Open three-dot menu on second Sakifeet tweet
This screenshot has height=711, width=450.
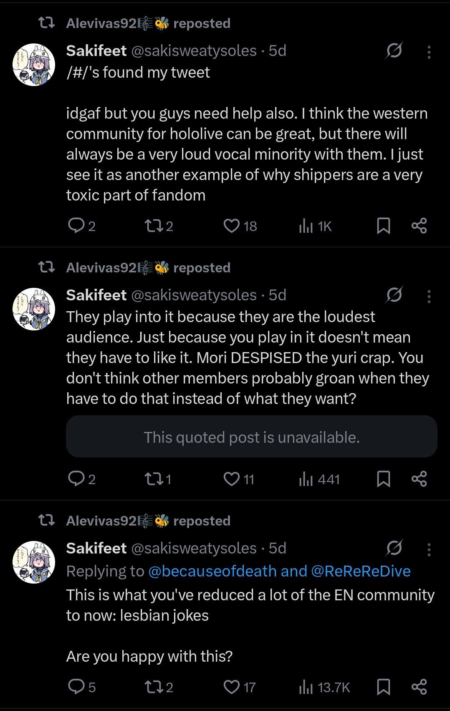tap(429, 296)
